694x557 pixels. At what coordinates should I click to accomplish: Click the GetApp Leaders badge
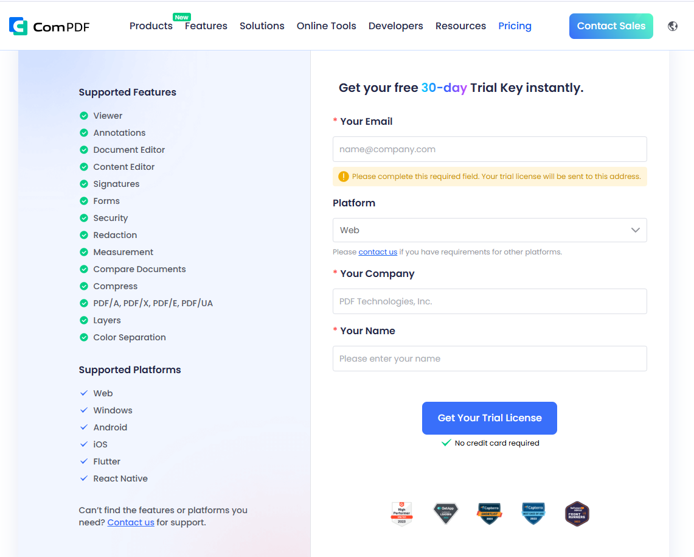pos(445,514)
